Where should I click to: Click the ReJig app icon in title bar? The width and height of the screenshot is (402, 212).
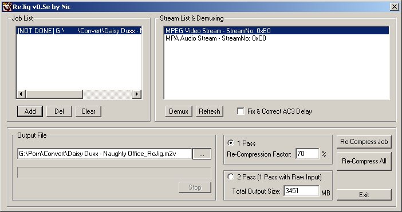click(7, 7)
